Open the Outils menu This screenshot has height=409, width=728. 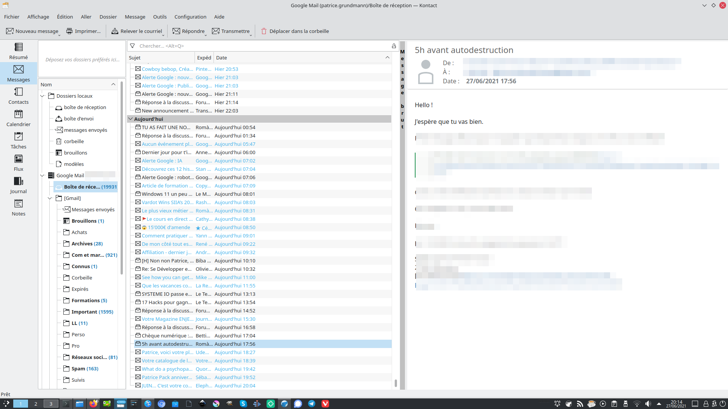point(160,17)
